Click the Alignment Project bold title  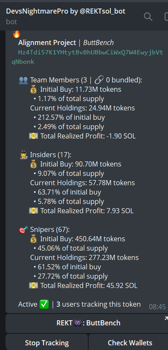47,42
